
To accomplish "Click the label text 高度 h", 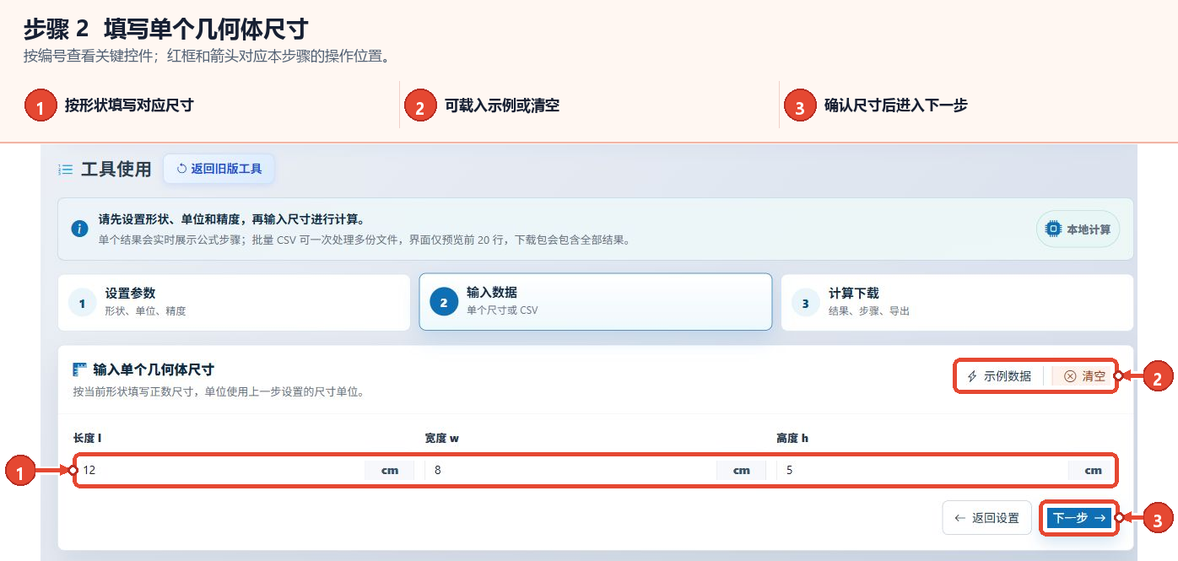I will [792, 438].
